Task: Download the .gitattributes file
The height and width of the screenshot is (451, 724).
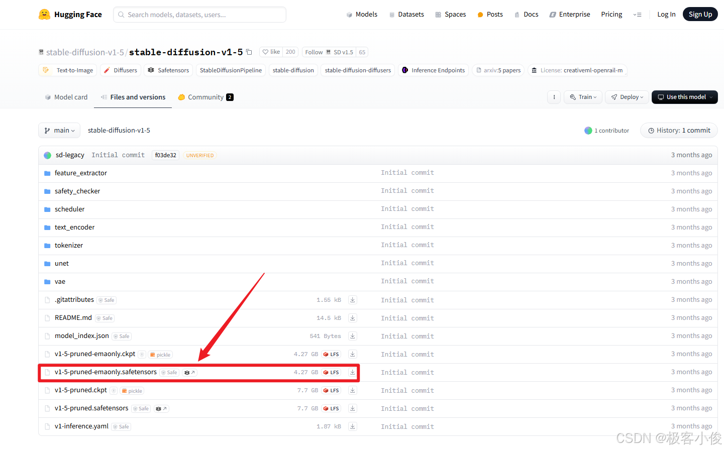Action: (x=353, y=300)
